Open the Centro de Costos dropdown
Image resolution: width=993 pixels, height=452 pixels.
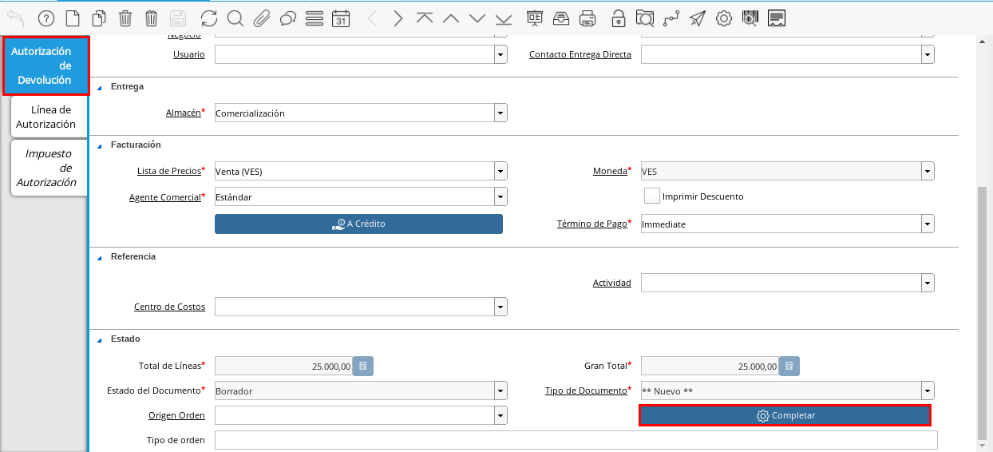(x=500, y=307)
